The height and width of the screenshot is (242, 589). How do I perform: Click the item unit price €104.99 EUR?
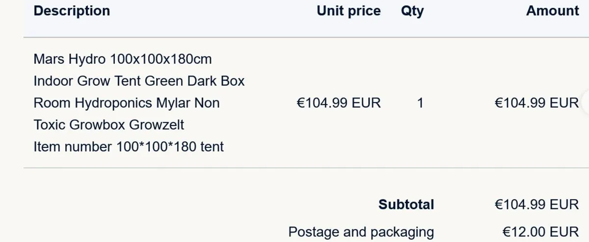(339, 103)
